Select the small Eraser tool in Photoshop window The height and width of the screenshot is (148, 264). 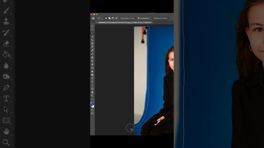[x=92, y=64]
